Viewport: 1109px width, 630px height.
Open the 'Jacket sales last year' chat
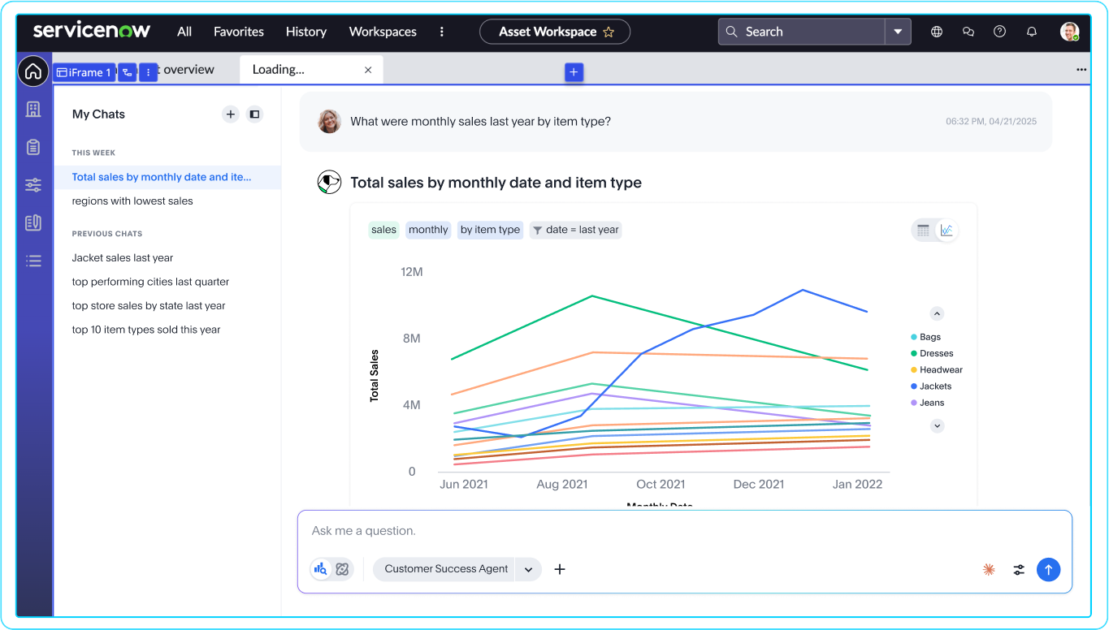(123, 257)
